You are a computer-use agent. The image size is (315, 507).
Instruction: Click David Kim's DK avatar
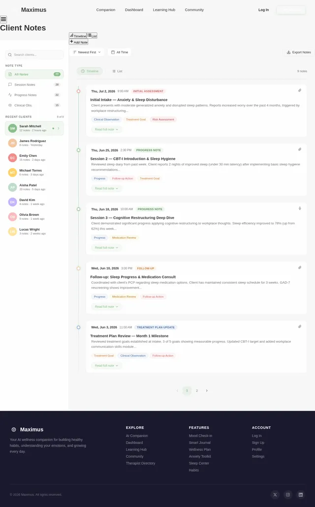12,202
